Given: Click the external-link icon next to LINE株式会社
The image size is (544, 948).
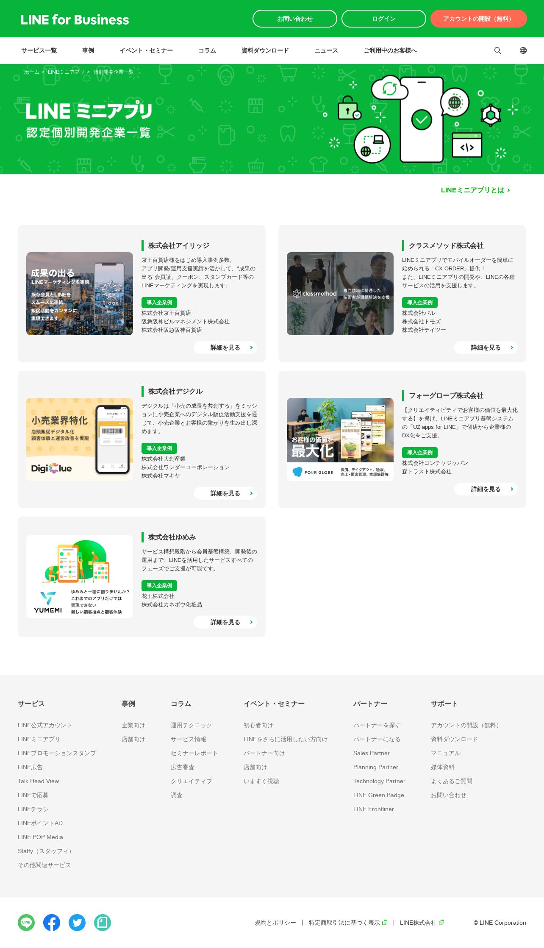Looking at the screenshot, I should pyautogui.click(x=441, y=922).
